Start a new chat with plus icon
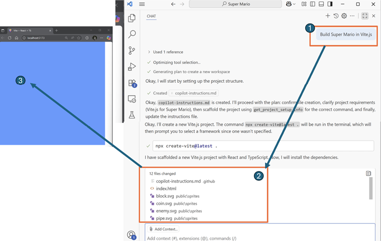Viewport: 381px width, 241px height. click(x=328, y=16)
